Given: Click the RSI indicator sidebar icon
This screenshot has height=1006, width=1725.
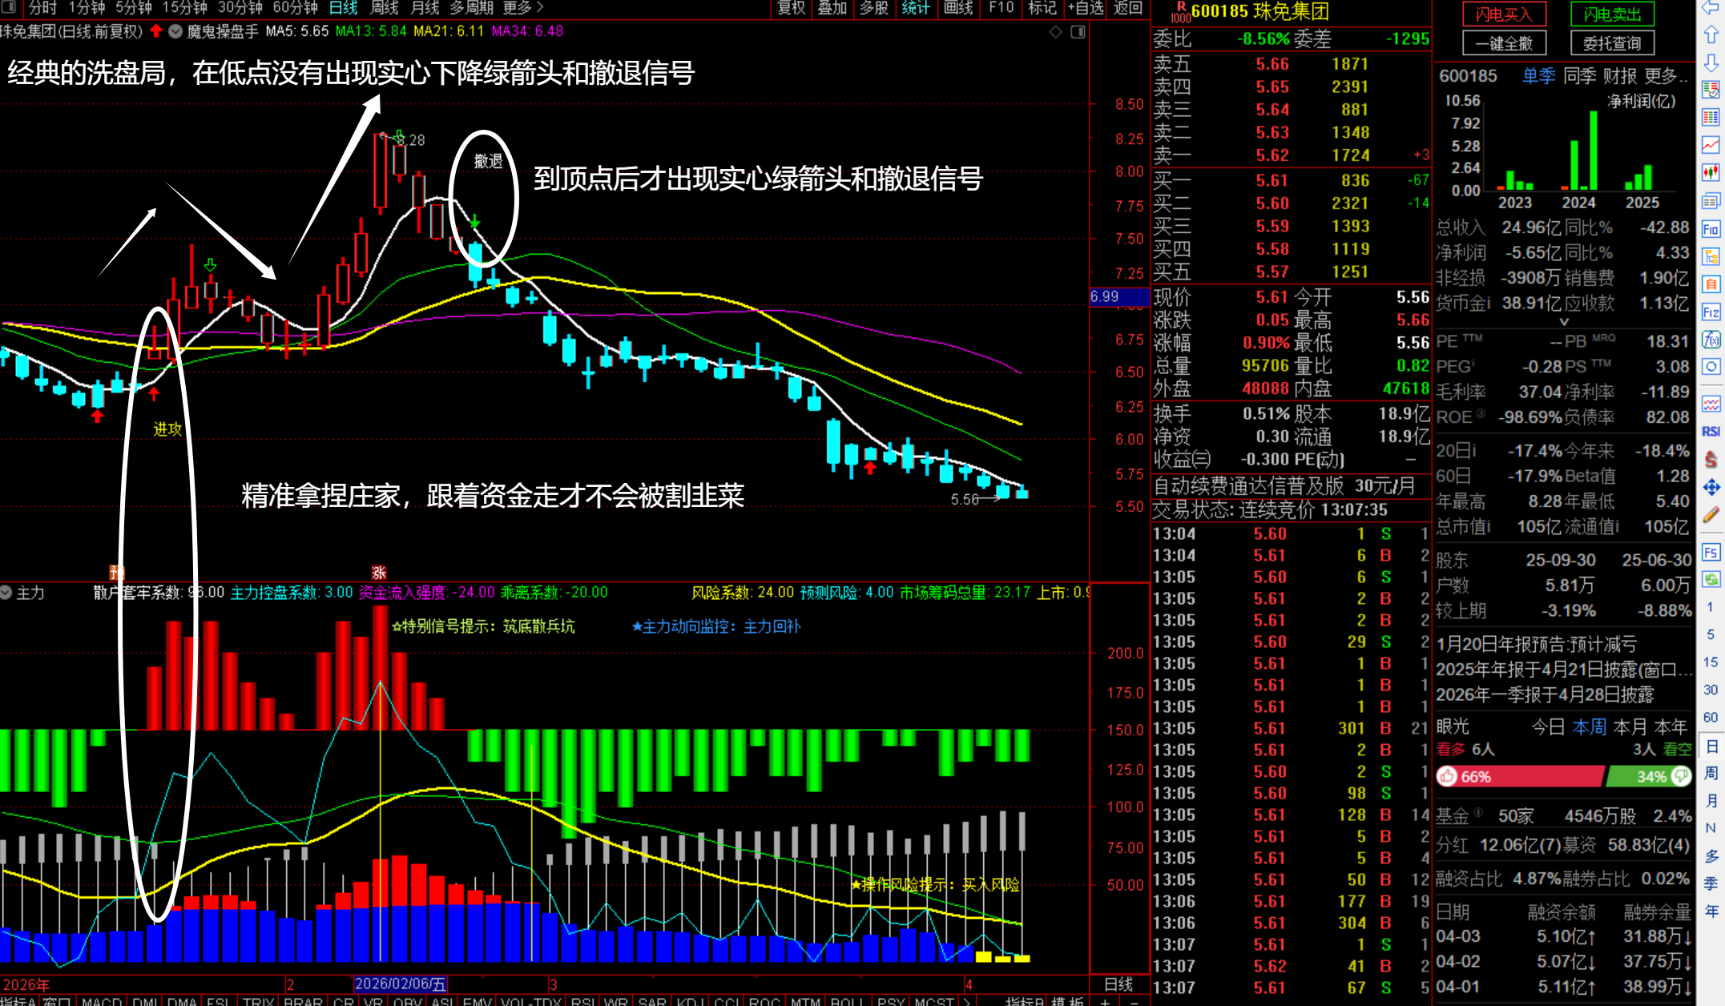Looking at the screenshot, I should pyautogui.click(x=1711, y=431).
